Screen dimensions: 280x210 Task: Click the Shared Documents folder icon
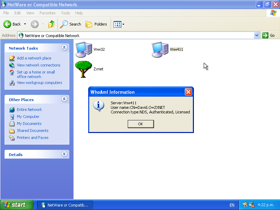(12, 131)
